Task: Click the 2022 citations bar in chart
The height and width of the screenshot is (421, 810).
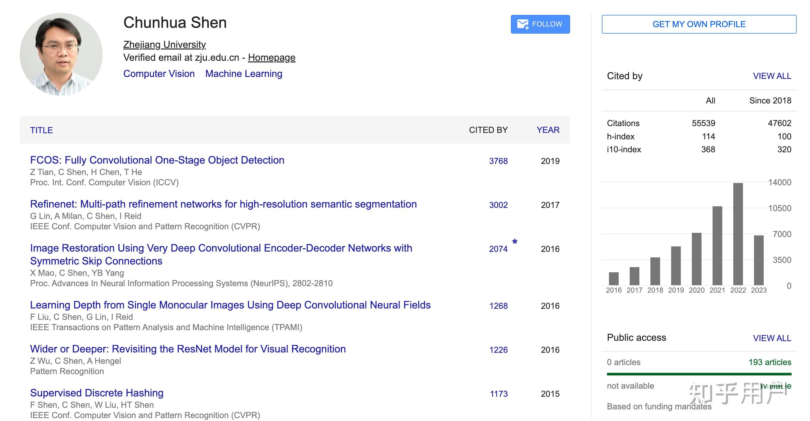Action: [738, 234]
